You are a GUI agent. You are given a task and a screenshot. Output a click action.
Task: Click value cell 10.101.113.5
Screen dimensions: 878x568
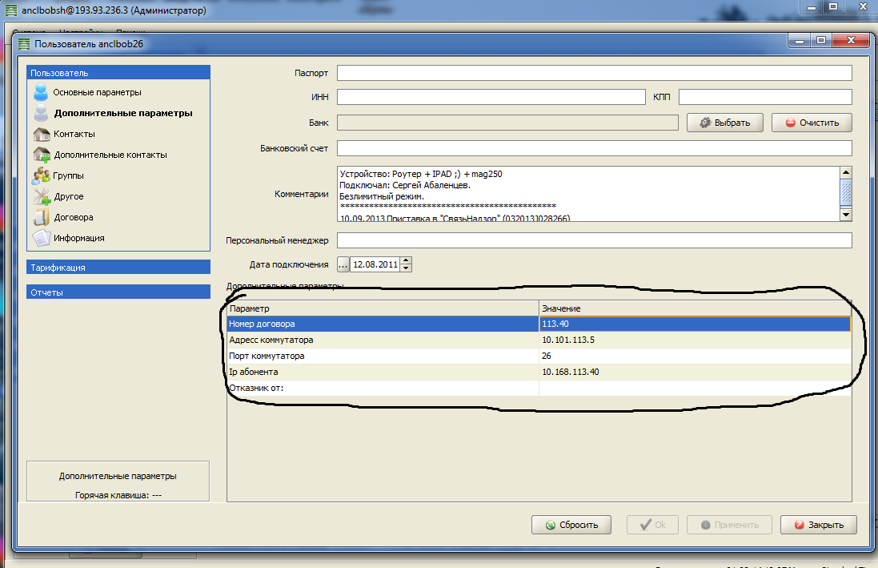tap(695, 340)
